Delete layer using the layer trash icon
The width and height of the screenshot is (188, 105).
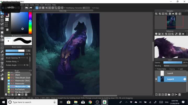pos(179,95)
